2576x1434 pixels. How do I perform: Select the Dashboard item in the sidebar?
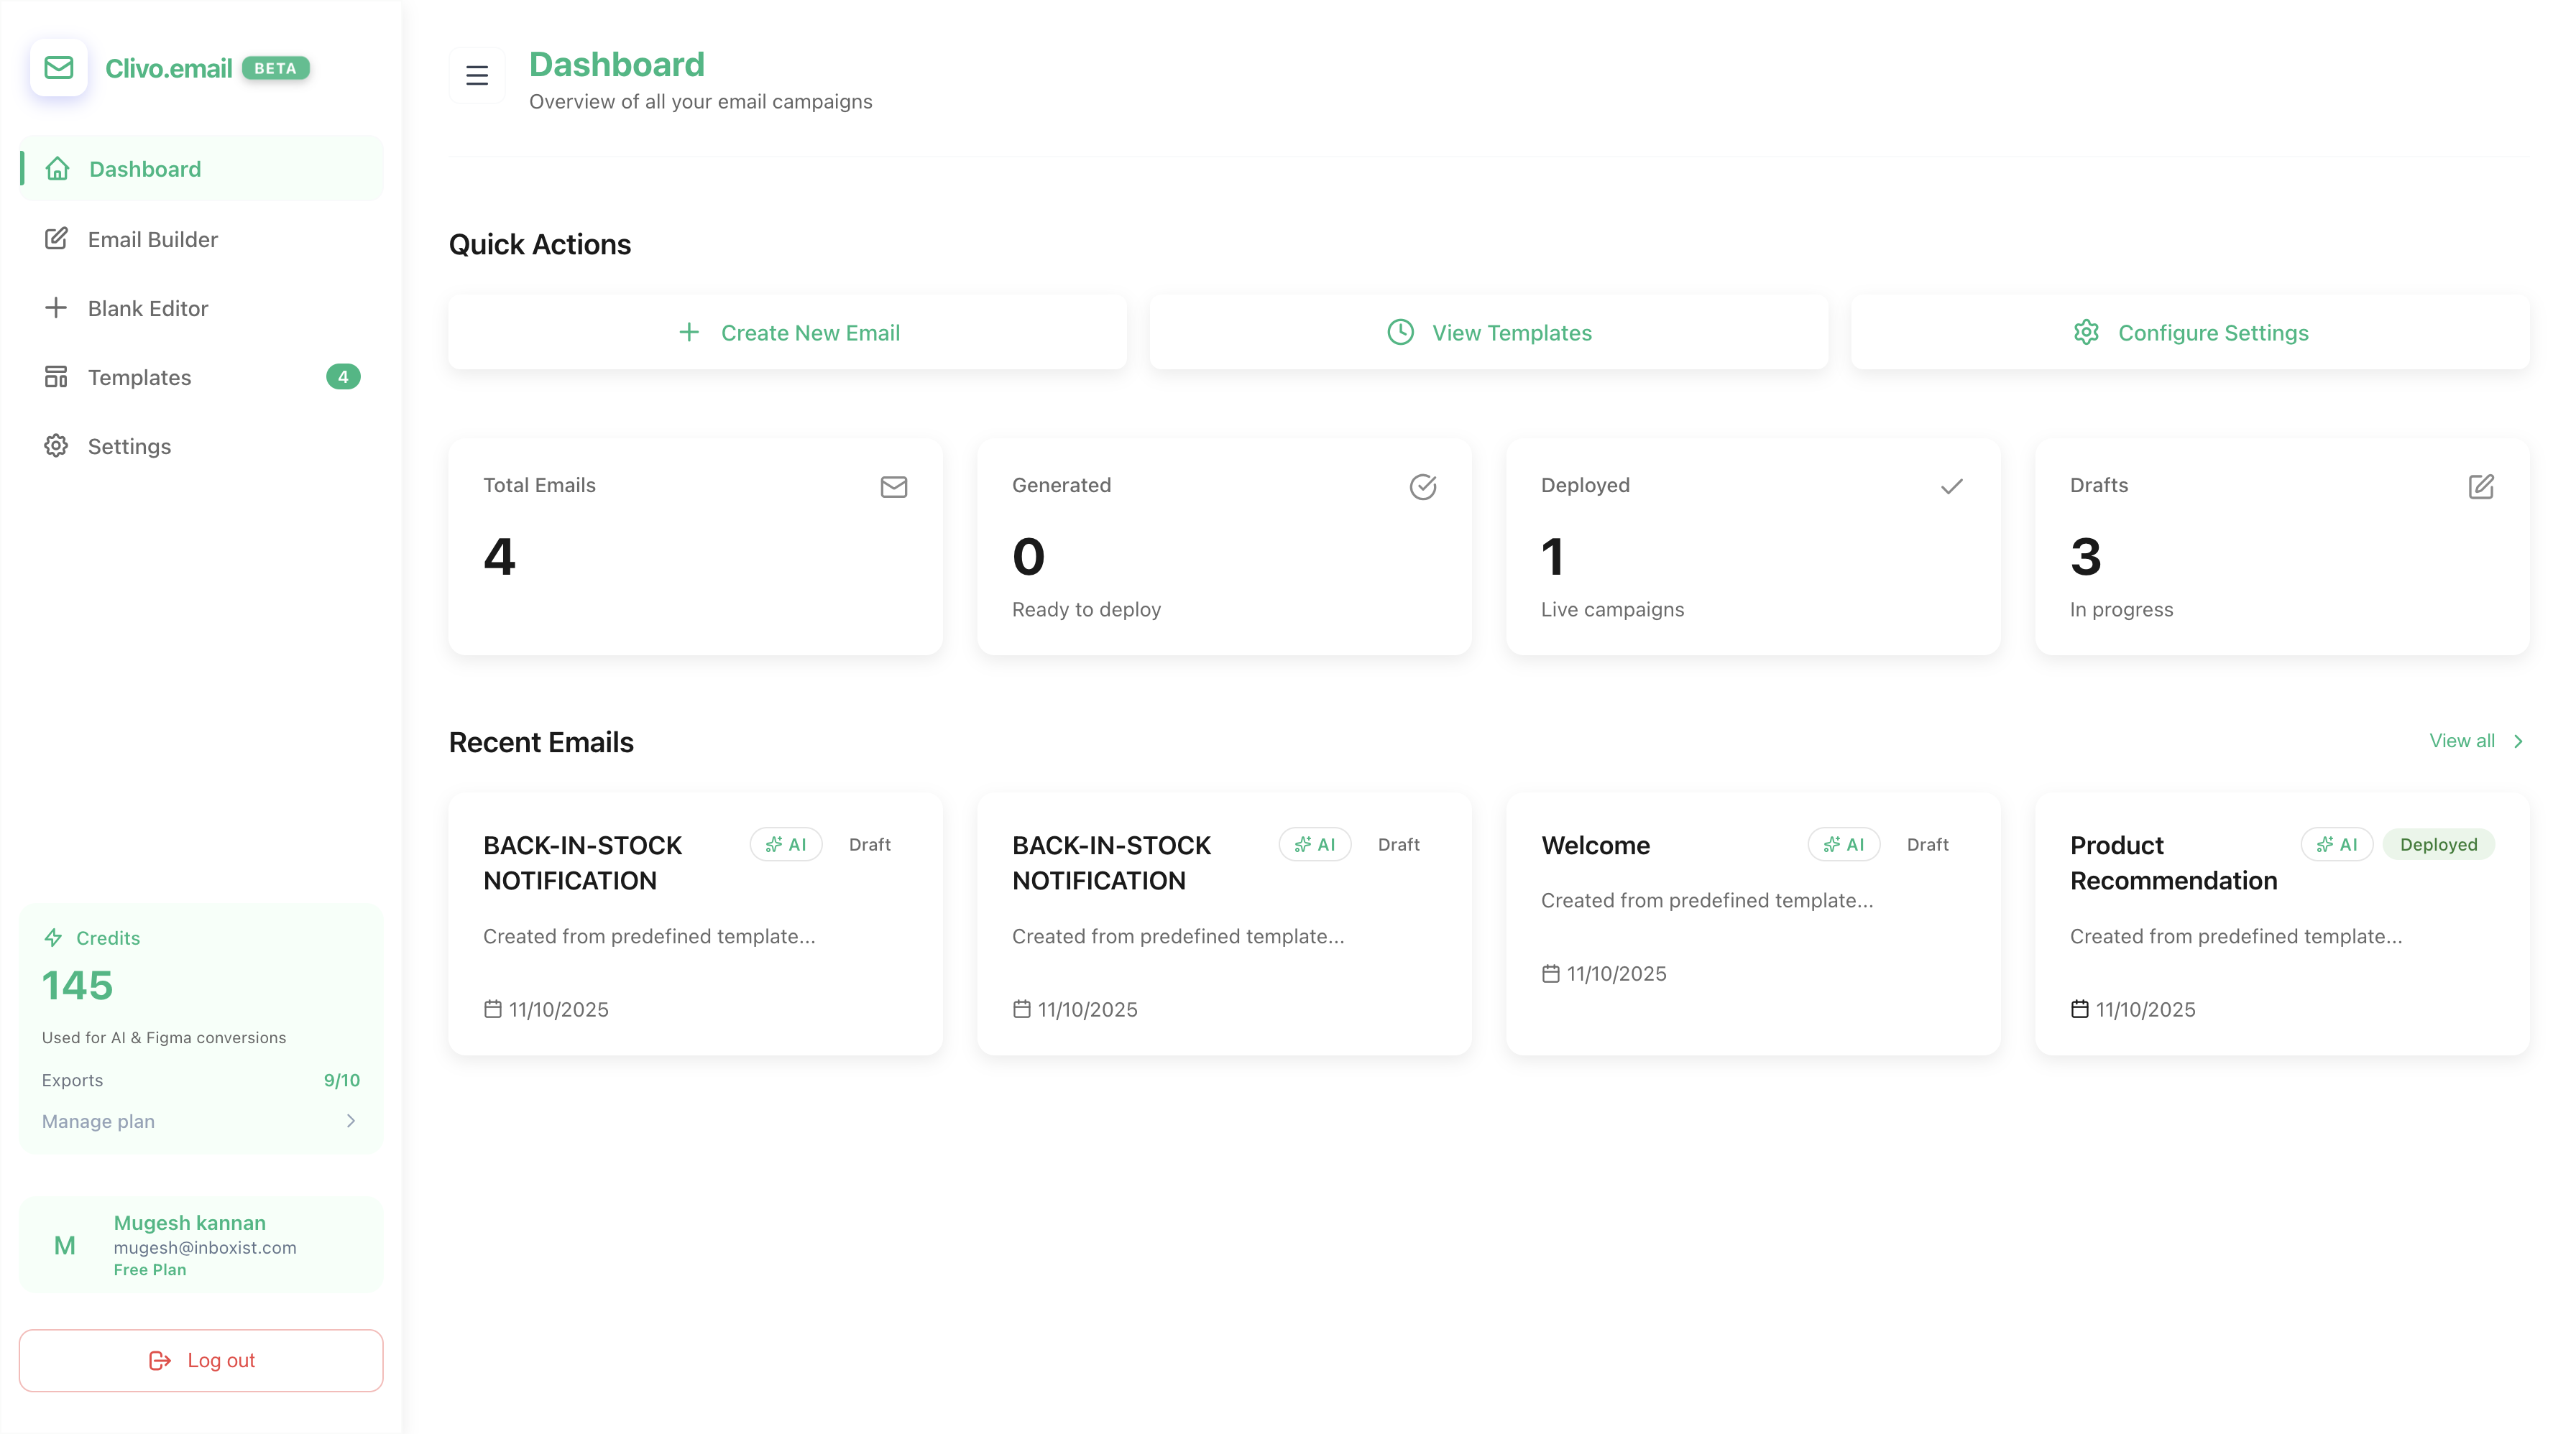coord(144,168)
